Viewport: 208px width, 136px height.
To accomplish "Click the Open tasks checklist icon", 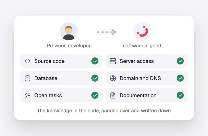I will [x=28, y=95].
